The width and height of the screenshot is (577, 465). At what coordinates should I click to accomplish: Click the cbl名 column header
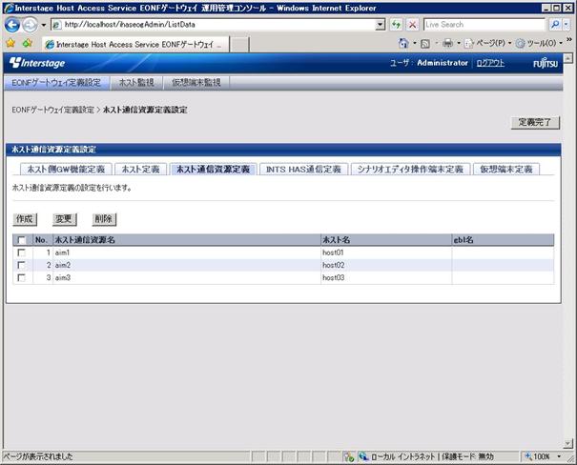(503, 240)
